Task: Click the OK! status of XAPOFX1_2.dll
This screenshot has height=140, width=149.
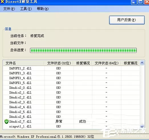Action: tap(58, 68)
